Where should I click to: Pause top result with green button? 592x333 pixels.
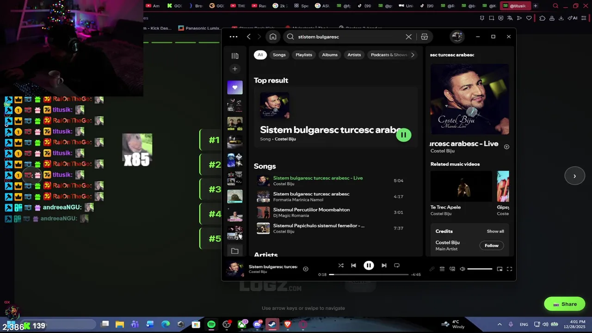(403, 135)
